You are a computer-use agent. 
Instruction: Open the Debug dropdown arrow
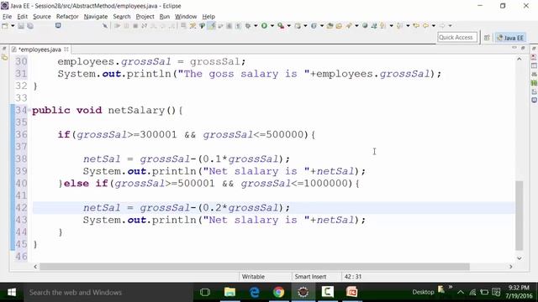tap(256, 26)
